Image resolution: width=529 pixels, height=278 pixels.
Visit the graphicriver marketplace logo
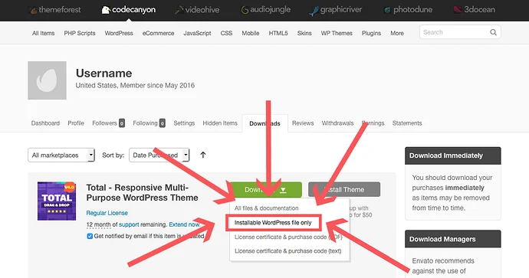pos(336,10)
